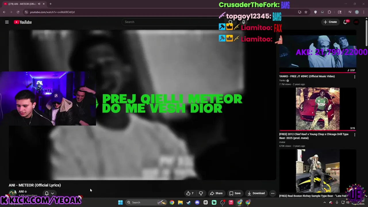The image size is (368, 207).
Task: Open a new browser tab with plus
Action: click(51, 4)
